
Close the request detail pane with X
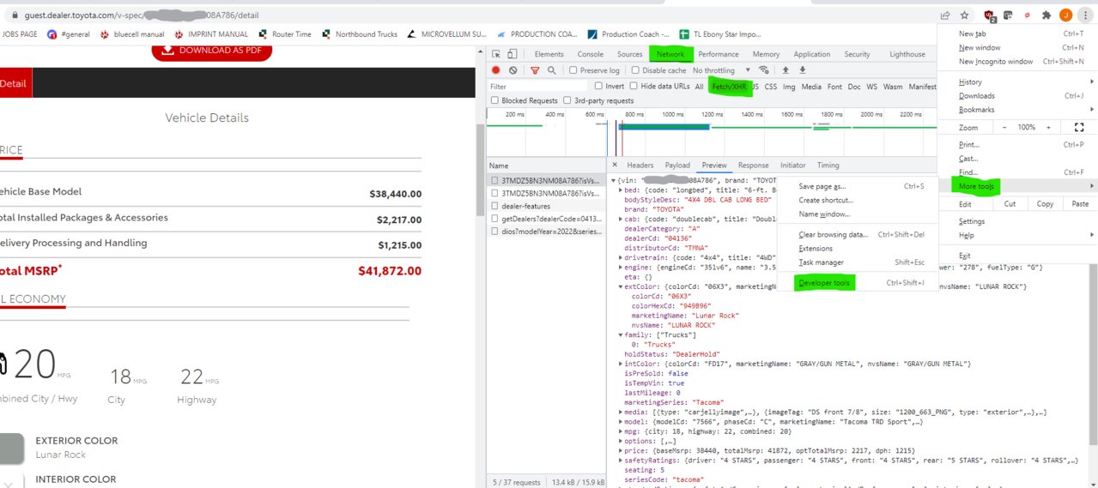616,165
